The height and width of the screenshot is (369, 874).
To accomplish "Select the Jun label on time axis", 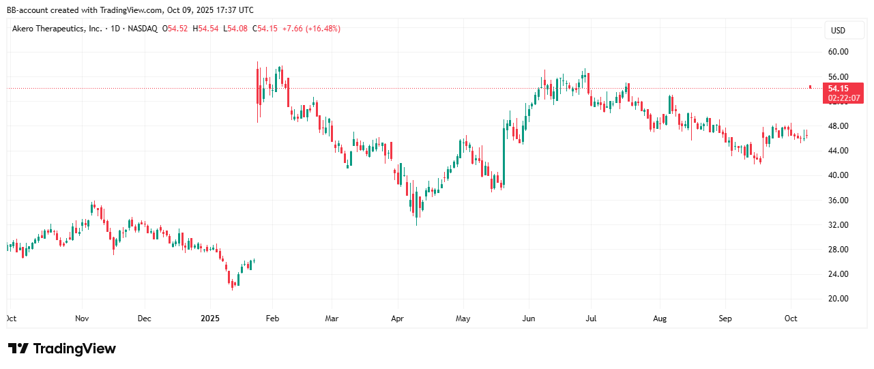I will [x=527, y=319].
